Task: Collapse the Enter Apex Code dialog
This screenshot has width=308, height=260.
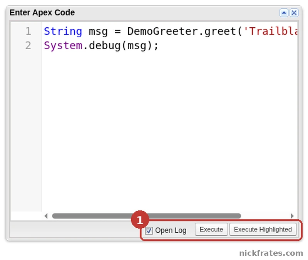Action: (284, 13)
